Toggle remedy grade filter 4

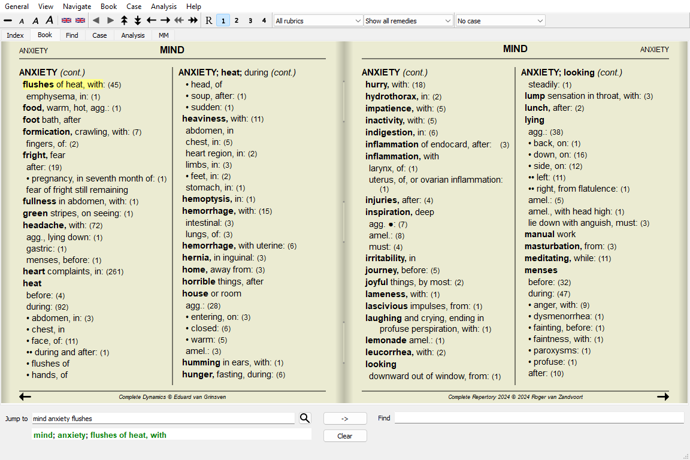coord(264,21)
